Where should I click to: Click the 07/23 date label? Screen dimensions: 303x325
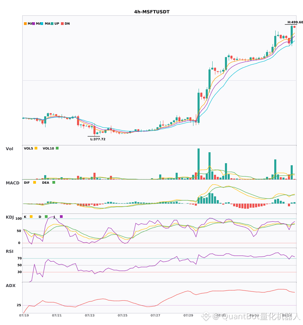90,315
